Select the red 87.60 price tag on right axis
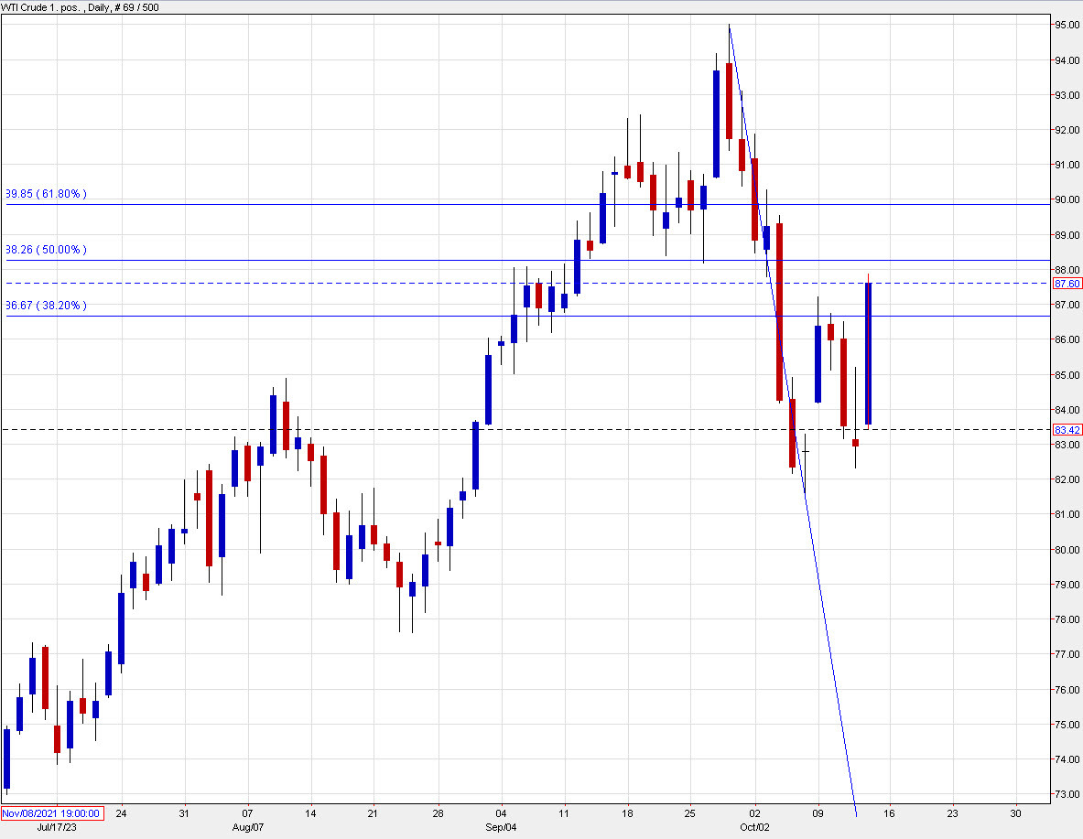The height and width of the screenshot is (839, 1083). click(x=1066, y=284)
